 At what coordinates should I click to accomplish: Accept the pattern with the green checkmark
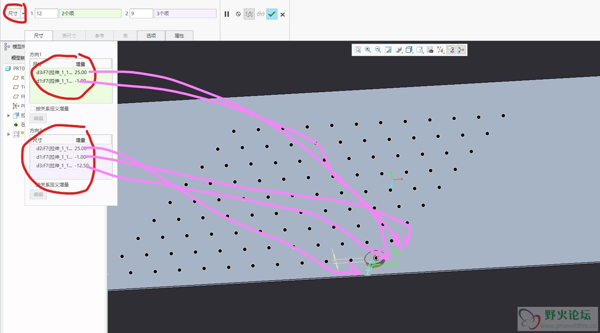point(272,14)
